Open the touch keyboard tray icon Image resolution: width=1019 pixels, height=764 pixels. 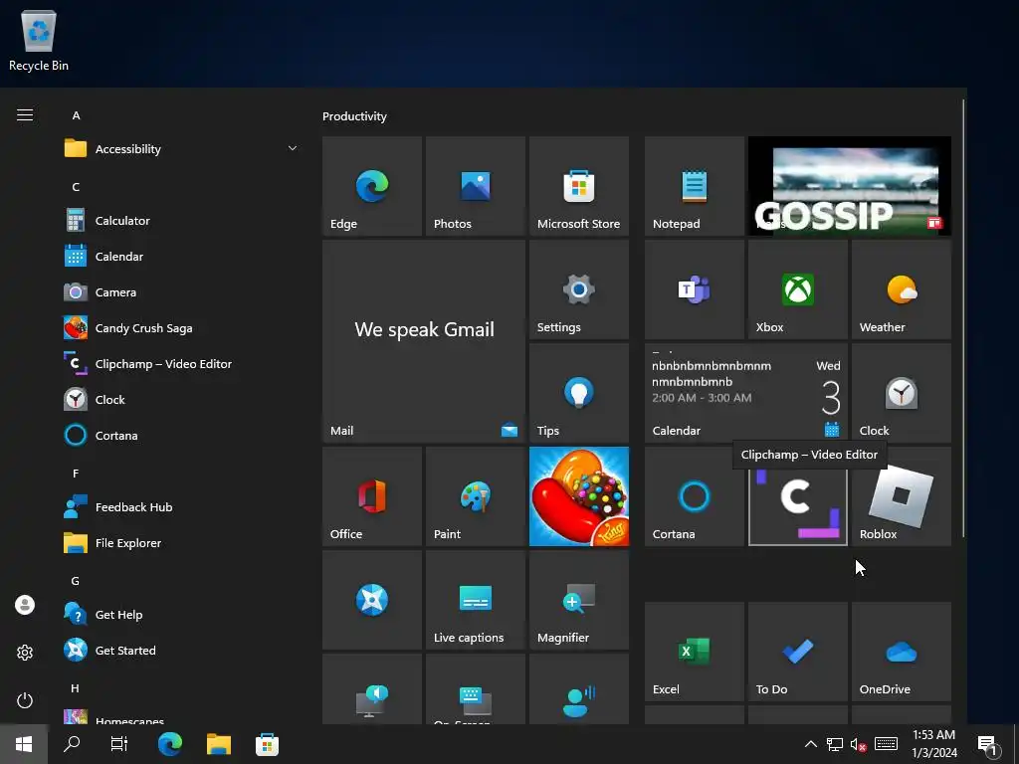[x=886, y=744]
